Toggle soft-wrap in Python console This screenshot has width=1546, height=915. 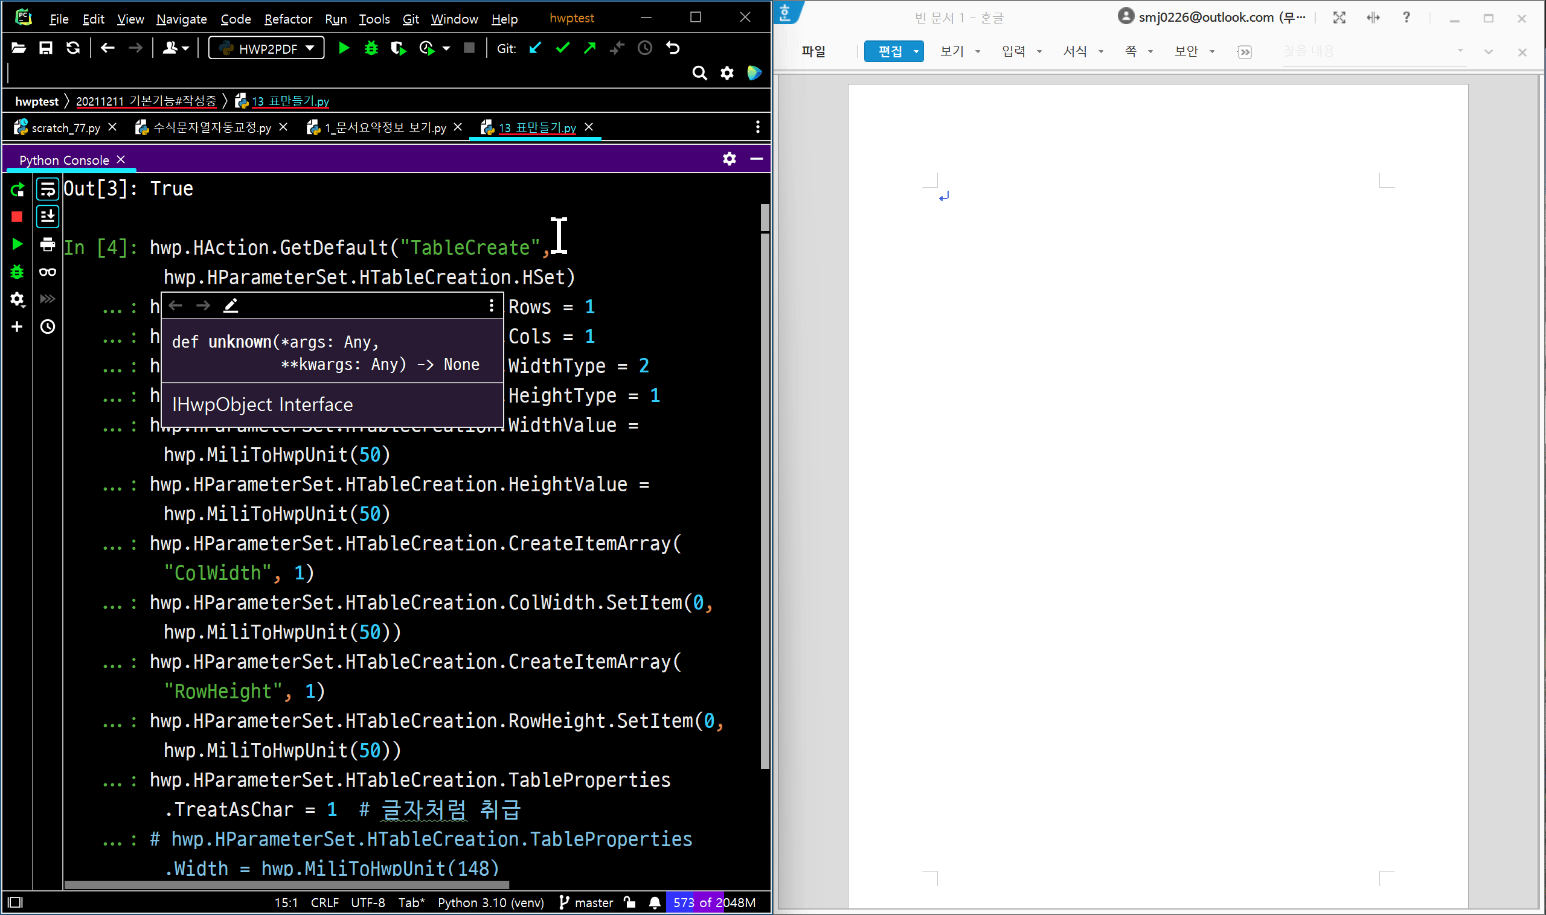[48, 190]
